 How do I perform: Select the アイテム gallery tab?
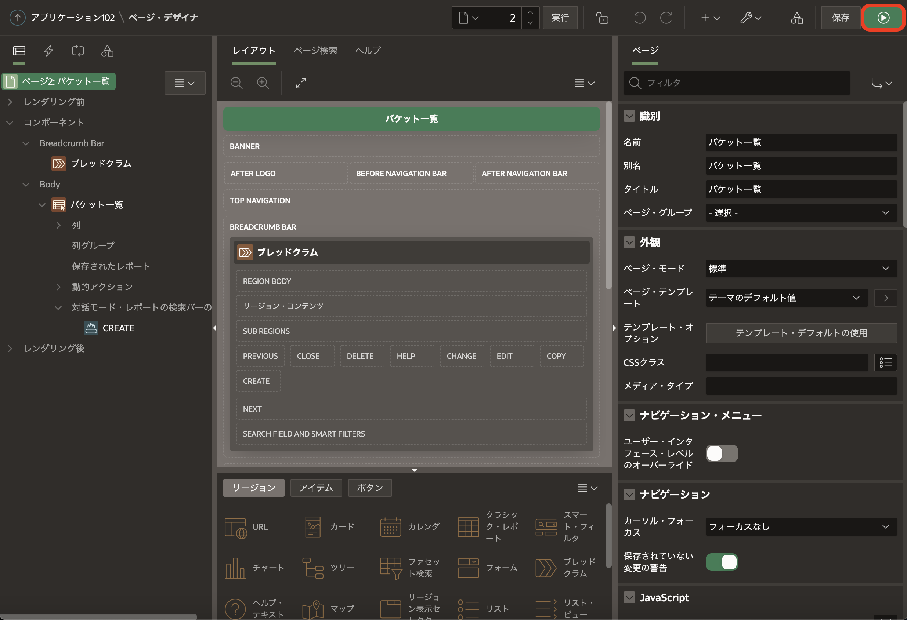316,488
